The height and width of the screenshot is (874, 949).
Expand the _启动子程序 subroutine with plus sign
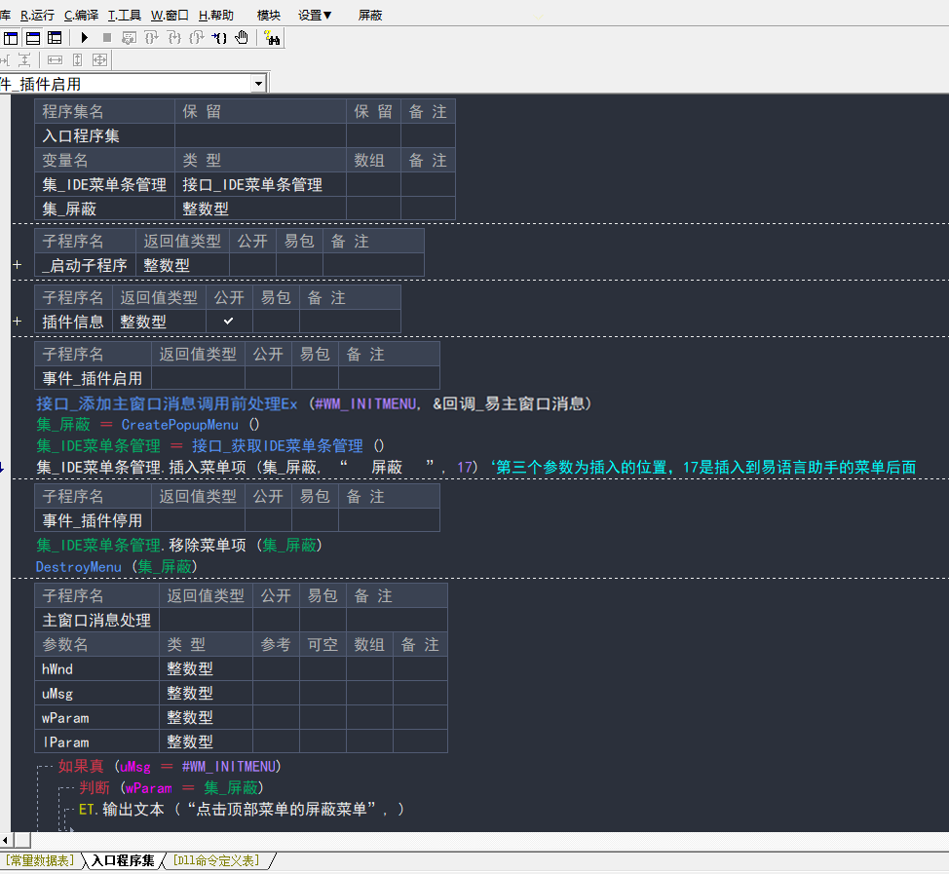click(17, 265)
